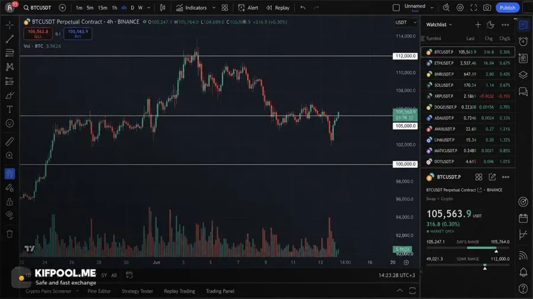The image size is (533, 299).
Task: Activate the zoom in tool
Action: click(9, 155)
